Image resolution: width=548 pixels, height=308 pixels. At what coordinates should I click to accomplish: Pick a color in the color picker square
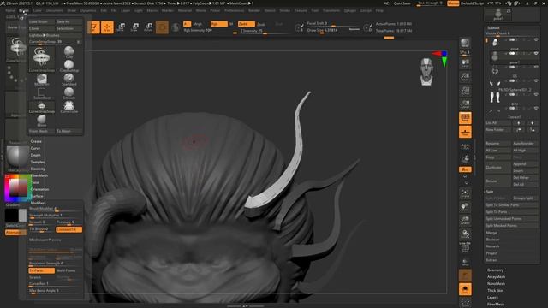(x=18, y=188)
